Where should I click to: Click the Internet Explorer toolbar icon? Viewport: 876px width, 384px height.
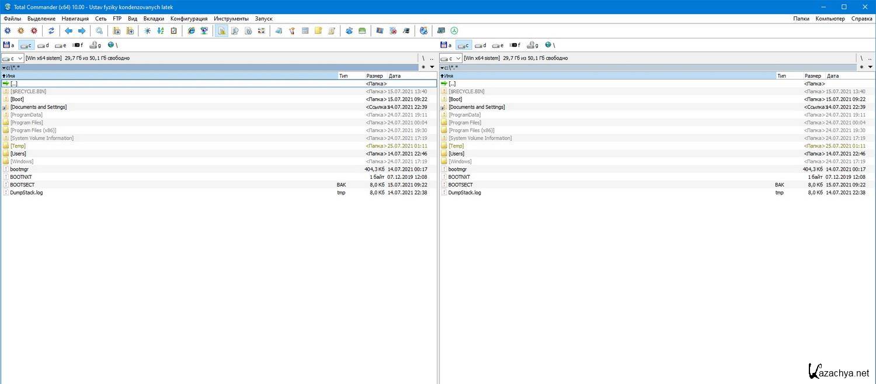tap(191, 31)
